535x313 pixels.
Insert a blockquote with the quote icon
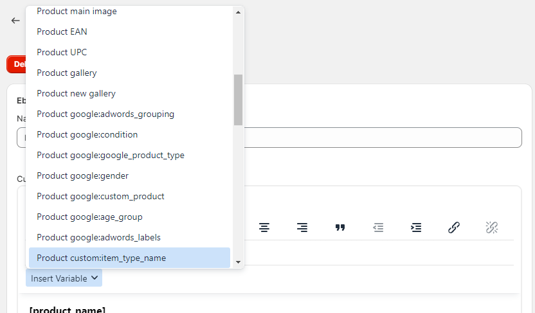coord(340,228)
